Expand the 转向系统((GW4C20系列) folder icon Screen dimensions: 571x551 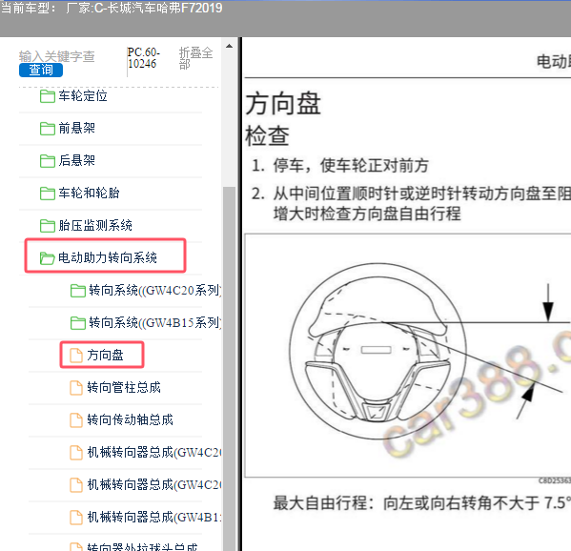78,291
